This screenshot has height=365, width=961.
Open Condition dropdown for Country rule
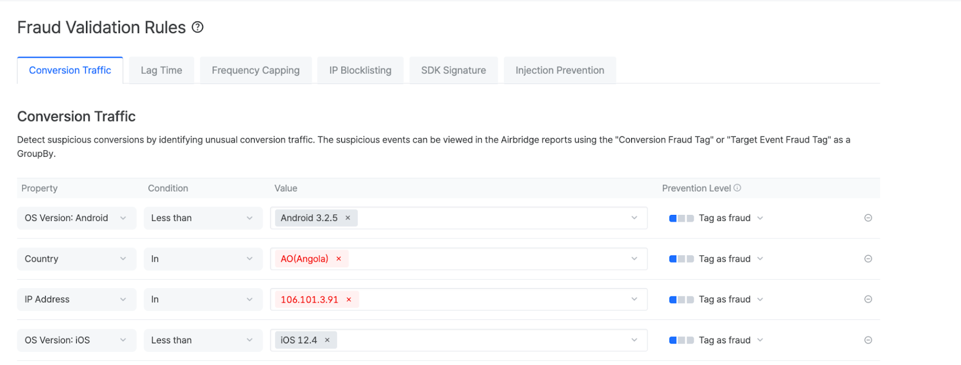click(x=202, y=259)
